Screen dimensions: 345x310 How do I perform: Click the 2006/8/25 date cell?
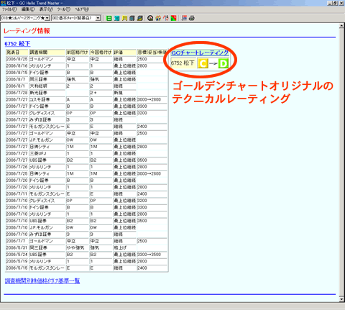coord(17,59)
